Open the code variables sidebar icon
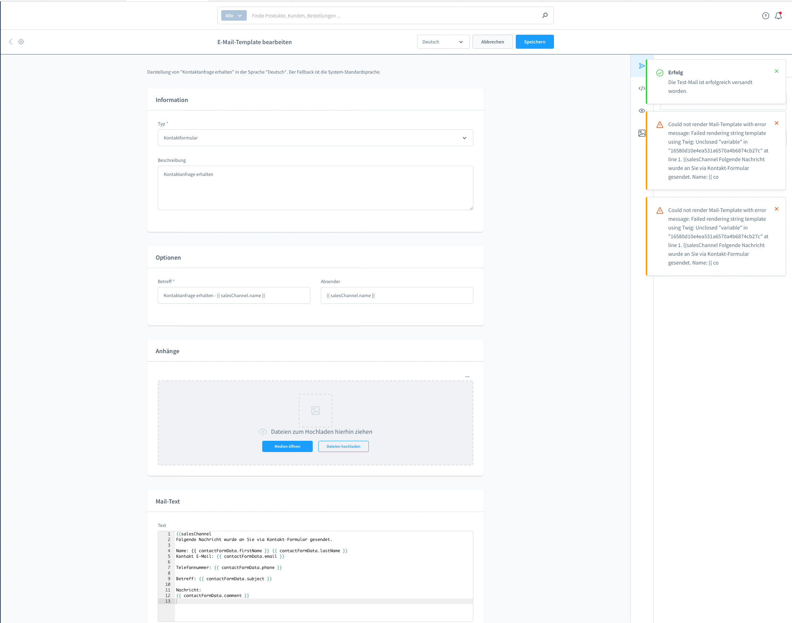This screenshot has width=792, height=623. point(642,88)
